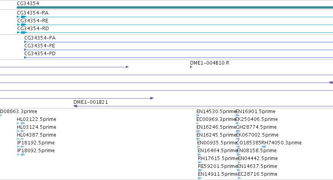This screenshot has height=180, width=333.
Task: Click the EN08158.5prime EST label
Action: coord(257,151)
